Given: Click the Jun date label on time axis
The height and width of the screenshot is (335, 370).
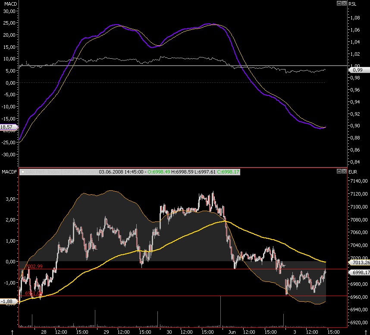Looking at the screenshot, I should coord(232,332).
